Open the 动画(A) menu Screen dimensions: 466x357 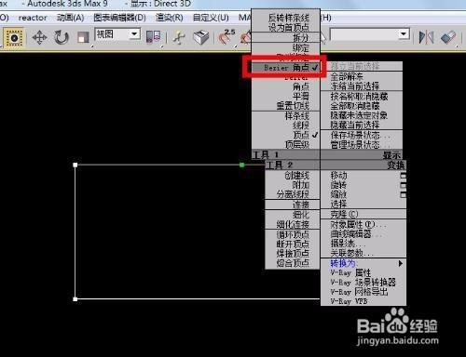[70, 18]
